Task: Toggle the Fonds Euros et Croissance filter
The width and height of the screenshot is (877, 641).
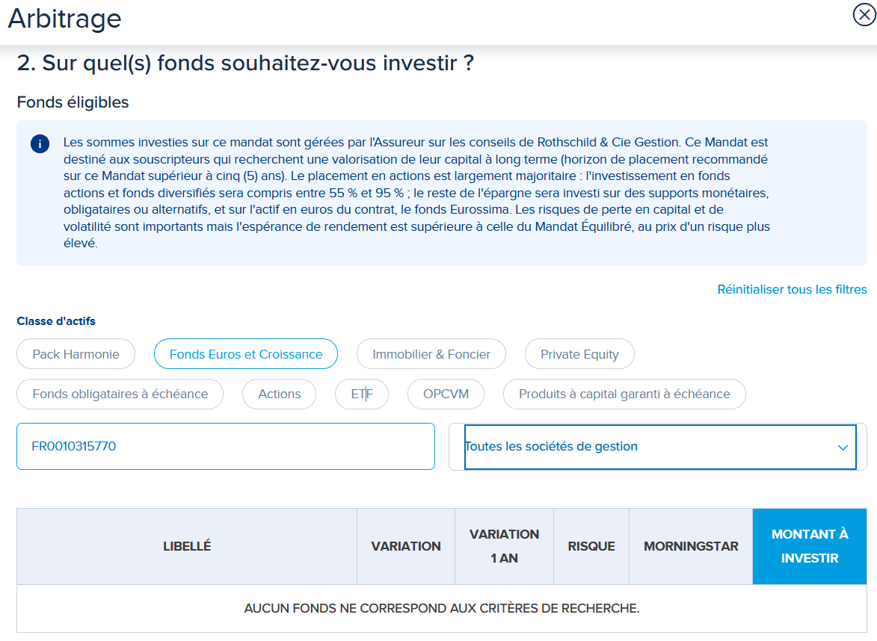Action: pyautogui.click(x=246, y=354)
